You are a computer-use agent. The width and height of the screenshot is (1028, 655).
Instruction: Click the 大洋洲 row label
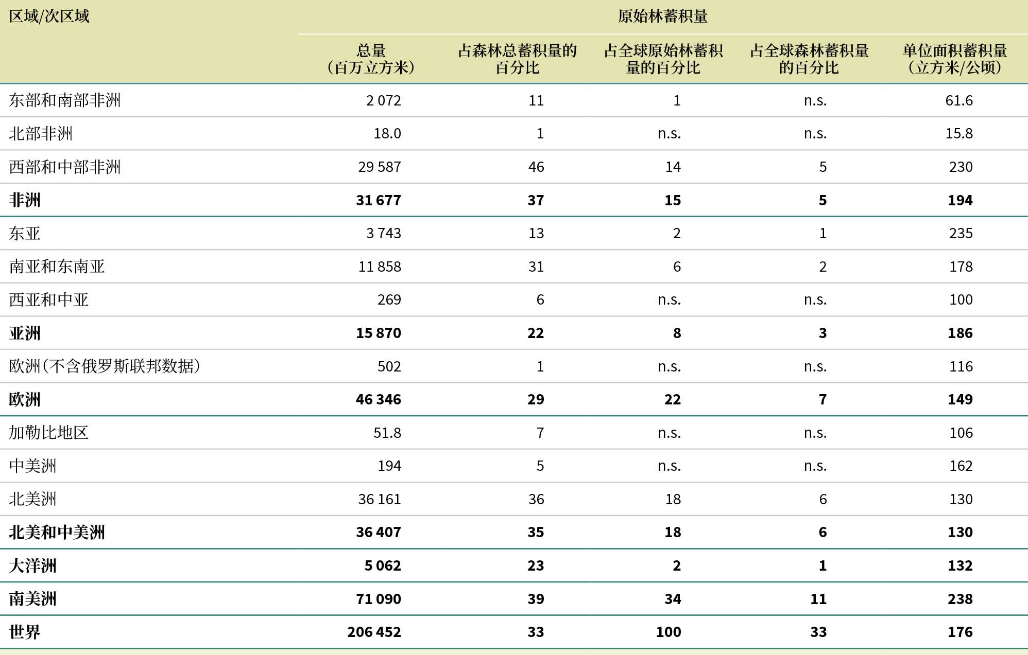click(x=32, y=565)
